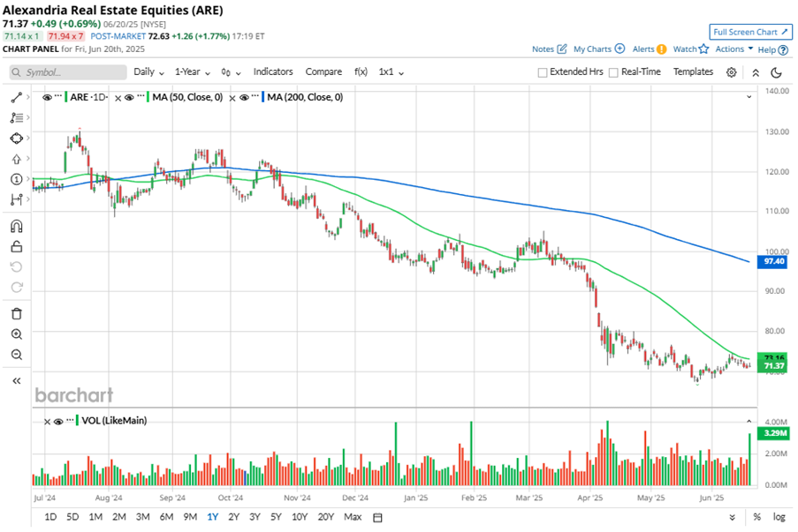Click the redo arrow icon
Viewport: 798px width, 532px height.
click(x=16, y=288)
